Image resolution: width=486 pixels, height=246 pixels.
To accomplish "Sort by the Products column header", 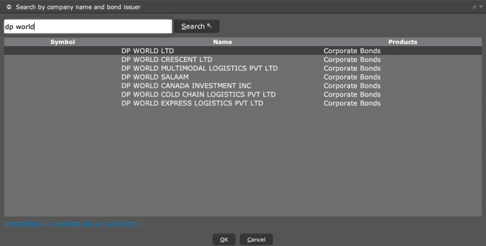I will click(402, 42).
